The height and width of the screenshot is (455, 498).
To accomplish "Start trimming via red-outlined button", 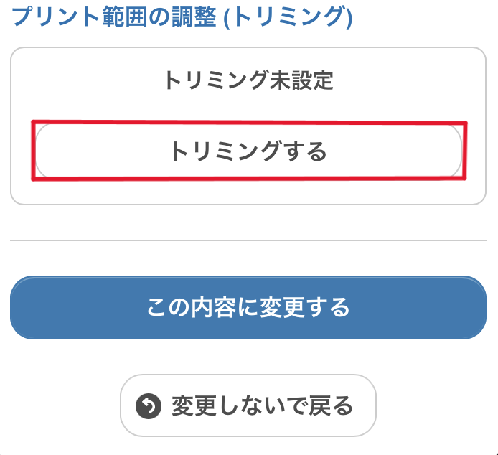I will pos(248,150).
